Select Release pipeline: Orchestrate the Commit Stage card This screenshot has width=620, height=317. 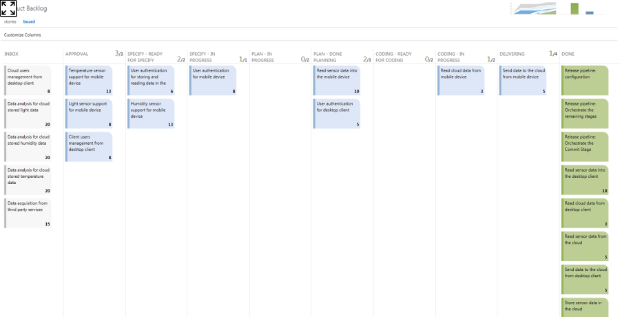coord(585,147)
